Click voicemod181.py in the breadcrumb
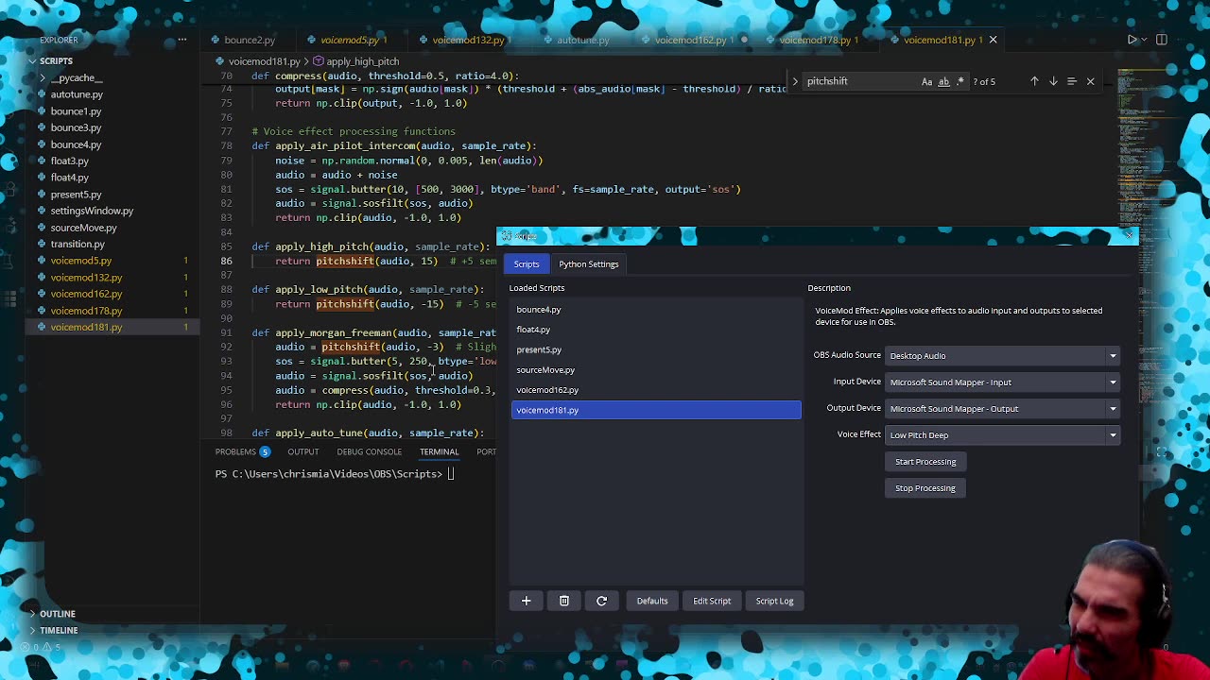 (264, 61)
